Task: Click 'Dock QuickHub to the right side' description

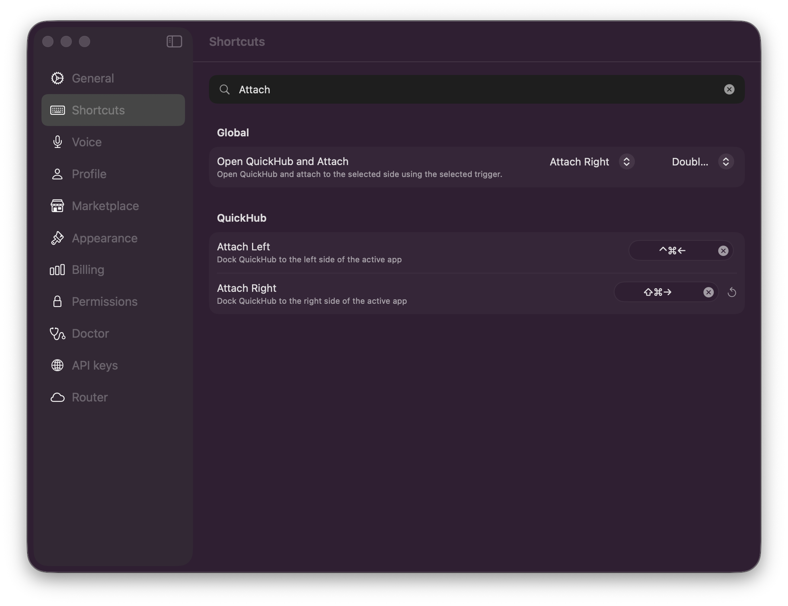Action: coord(312,301)
